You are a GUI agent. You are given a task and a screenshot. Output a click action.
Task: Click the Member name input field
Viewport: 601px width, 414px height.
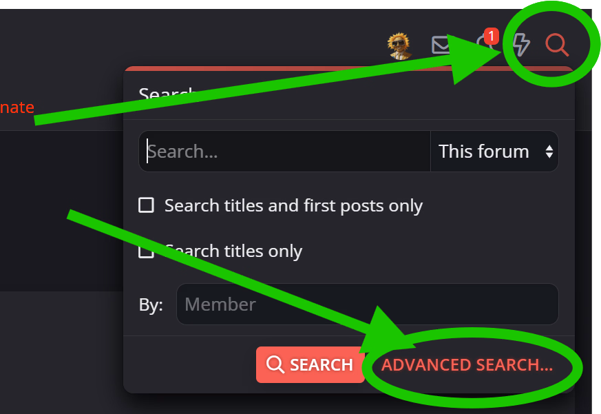coord(367,304)
